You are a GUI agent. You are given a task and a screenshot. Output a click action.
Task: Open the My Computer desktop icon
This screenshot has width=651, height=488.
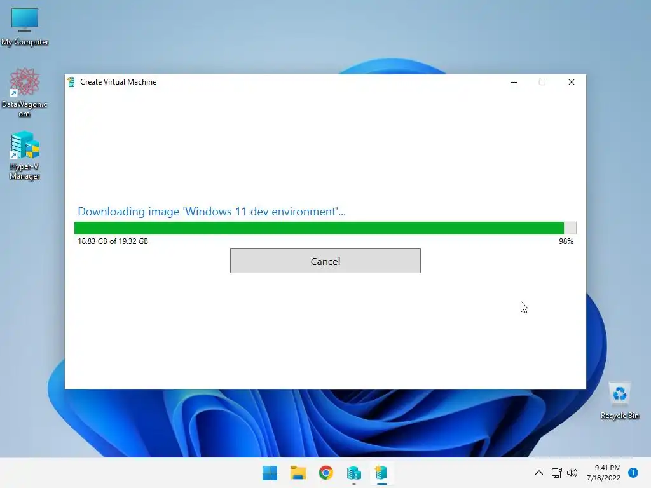click(25, 27)
